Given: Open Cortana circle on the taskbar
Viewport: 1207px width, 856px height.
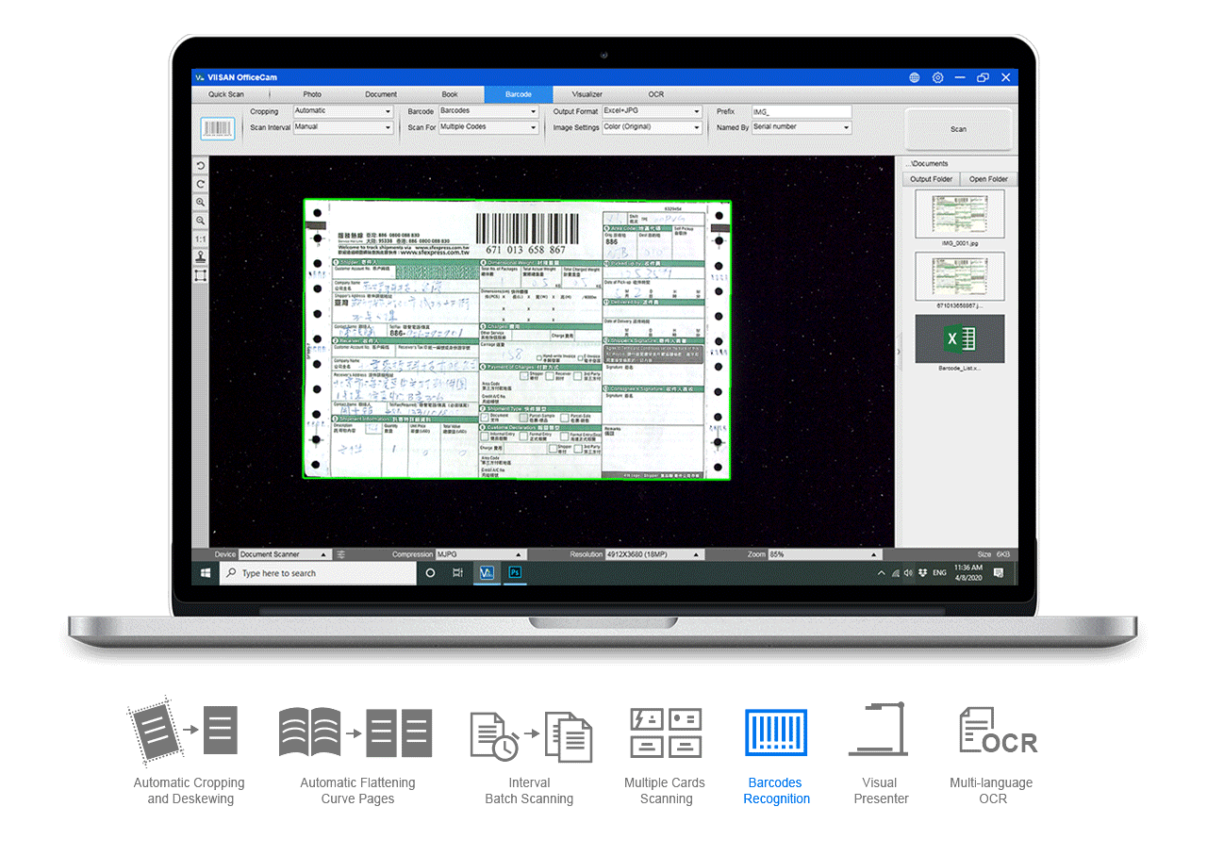Looking at the screenshot, I should (x=430, y=572).
